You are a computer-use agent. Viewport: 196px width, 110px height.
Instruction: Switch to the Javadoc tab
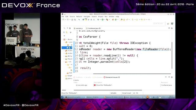[88, 77]
